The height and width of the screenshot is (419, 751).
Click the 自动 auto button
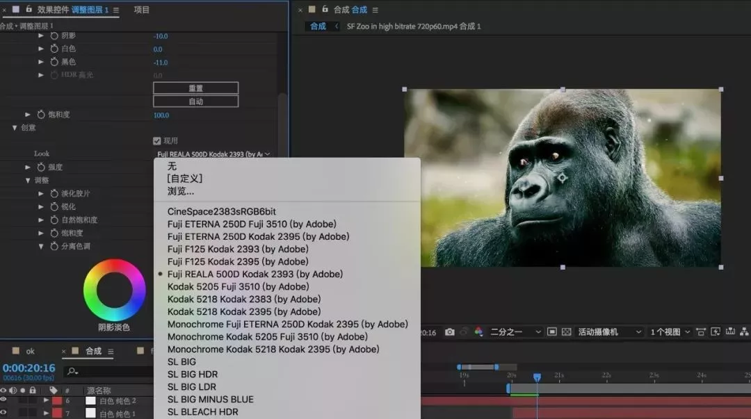(x=196, y=101)
